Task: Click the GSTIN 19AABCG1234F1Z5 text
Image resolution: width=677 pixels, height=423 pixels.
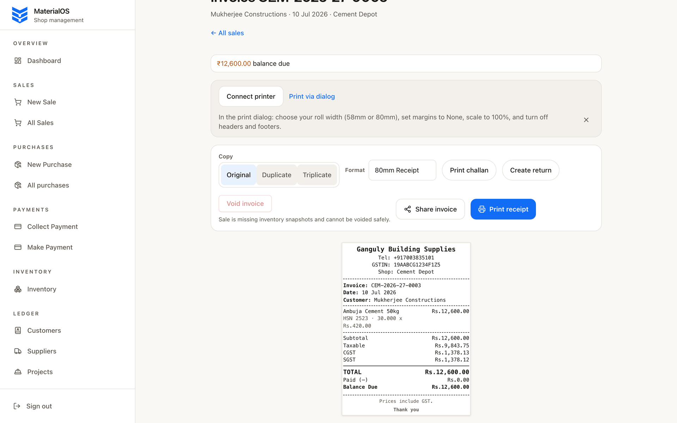Action: [406, 265]
